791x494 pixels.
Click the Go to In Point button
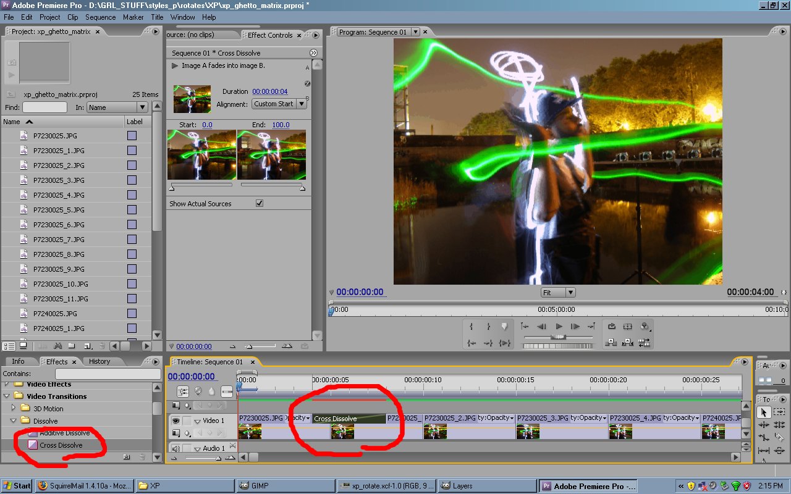[472, 343]
